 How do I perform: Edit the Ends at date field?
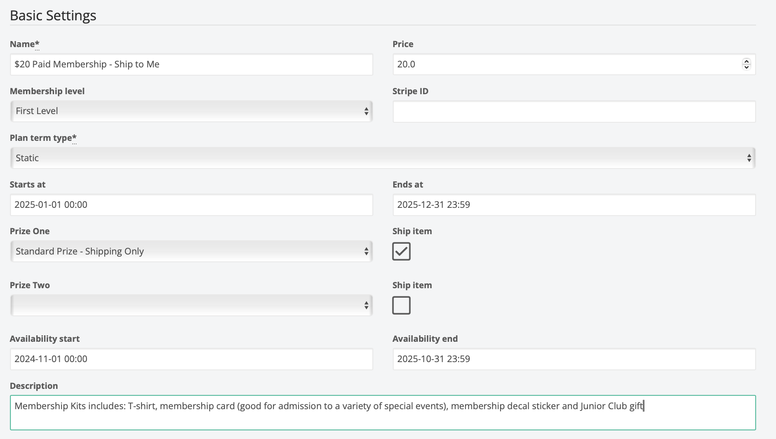[x=574, y=205]
